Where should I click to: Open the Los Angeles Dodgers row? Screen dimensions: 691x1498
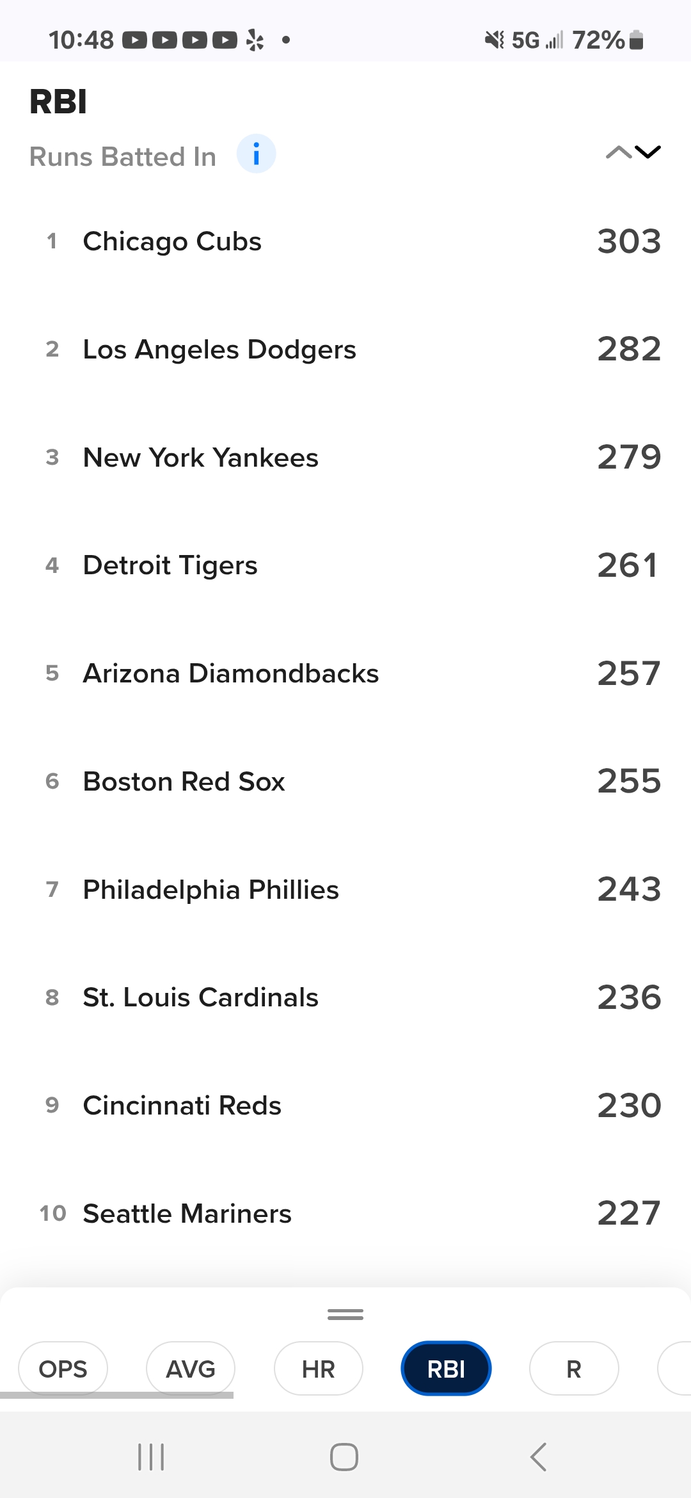click(x=345, y=350)
